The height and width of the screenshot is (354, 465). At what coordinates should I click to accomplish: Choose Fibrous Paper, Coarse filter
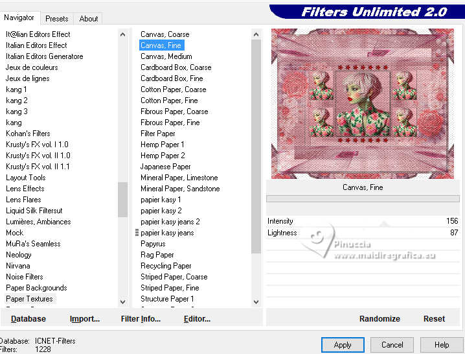click(174, 112)
